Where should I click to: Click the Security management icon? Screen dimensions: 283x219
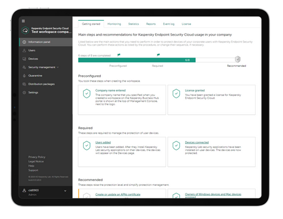pyautogui.click(x=24, y=67)
